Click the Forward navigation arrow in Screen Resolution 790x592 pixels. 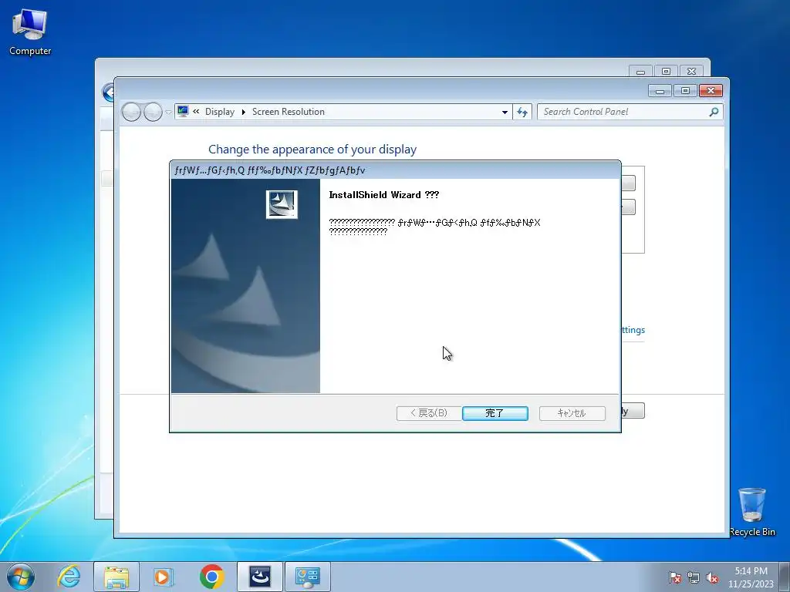click(153, 112)
